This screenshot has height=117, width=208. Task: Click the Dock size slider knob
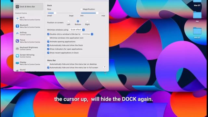point(55,13)
